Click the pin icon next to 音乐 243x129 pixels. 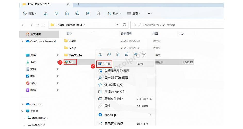(57, 83)
